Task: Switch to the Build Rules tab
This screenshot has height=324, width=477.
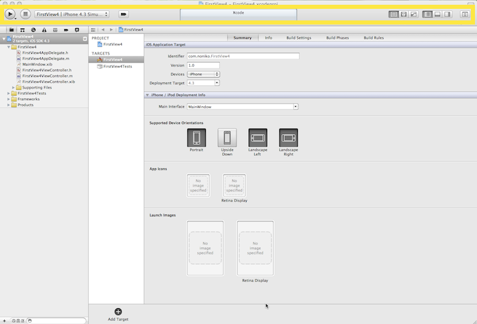Action: click(x=373, y=37)
